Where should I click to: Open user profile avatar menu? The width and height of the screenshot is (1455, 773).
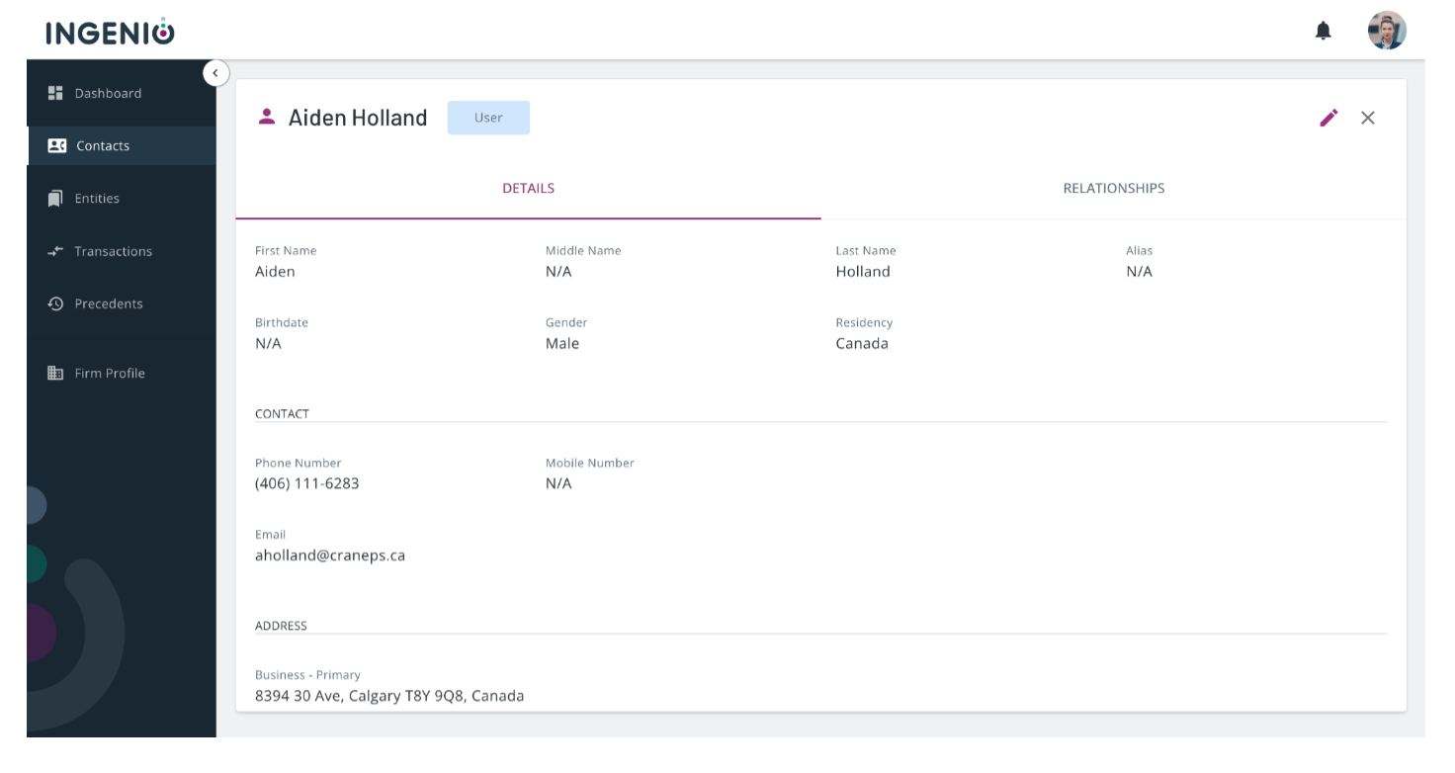click(x=1387, y=31)
